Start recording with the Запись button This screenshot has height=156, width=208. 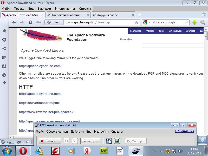tap(50, 141)
